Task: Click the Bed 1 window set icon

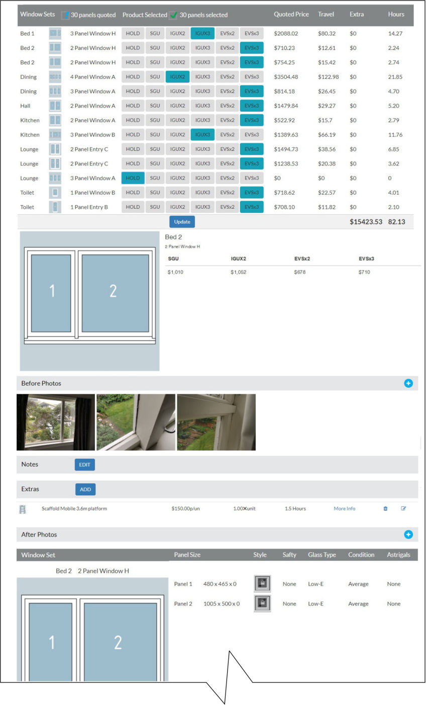Action: [x=55, y=34]
